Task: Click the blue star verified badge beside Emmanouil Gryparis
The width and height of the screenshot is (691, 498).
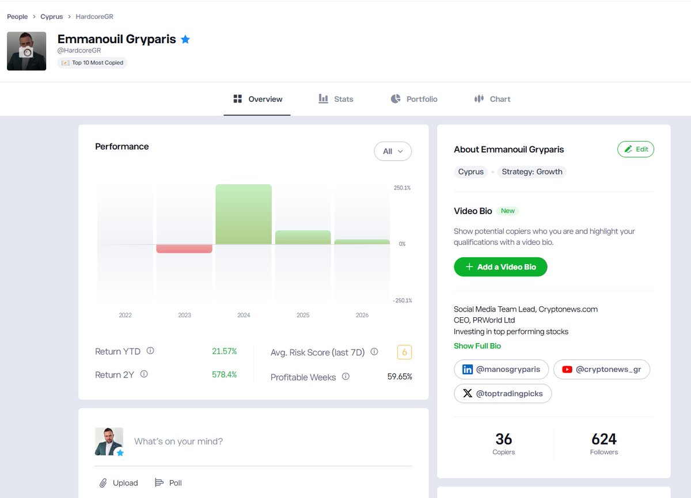Action: click(185, 40)
